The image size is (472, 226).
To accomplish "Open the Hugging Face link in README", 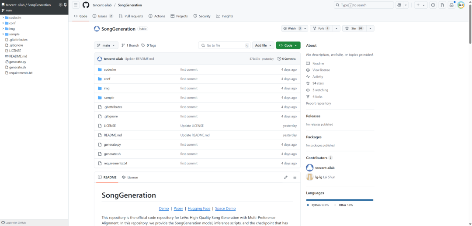I will click(x=199, y=208).
